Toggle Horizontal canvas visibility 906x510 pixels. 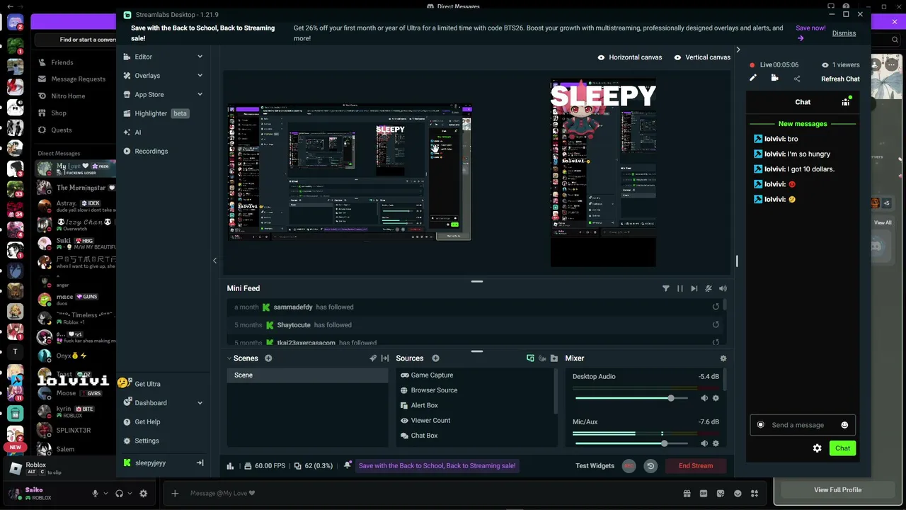[x=601, y=57]
